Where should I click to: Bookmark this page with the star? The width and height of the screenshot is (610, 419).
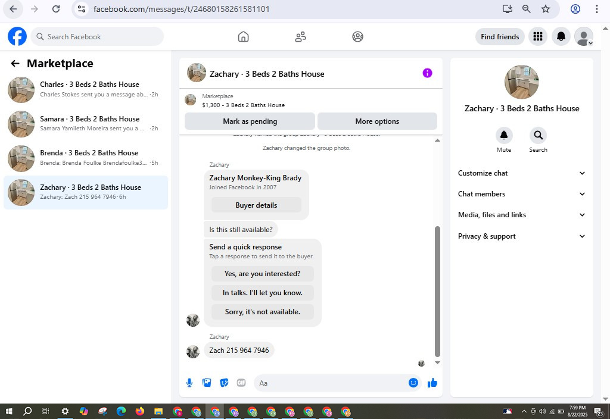(546, 9)
